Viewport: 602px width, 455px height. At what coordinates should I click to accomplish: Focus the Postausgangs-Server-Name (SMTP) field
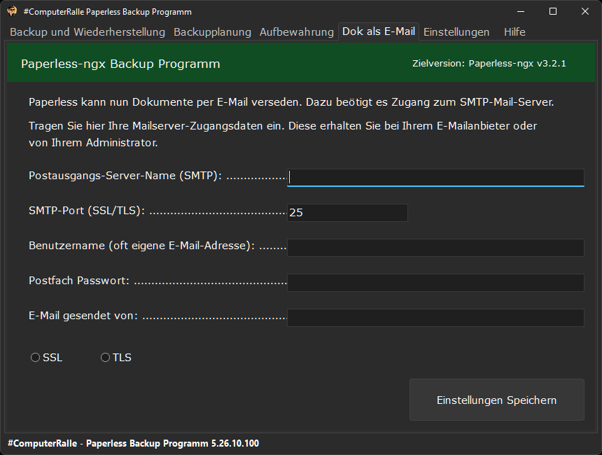tap(435, 178)
